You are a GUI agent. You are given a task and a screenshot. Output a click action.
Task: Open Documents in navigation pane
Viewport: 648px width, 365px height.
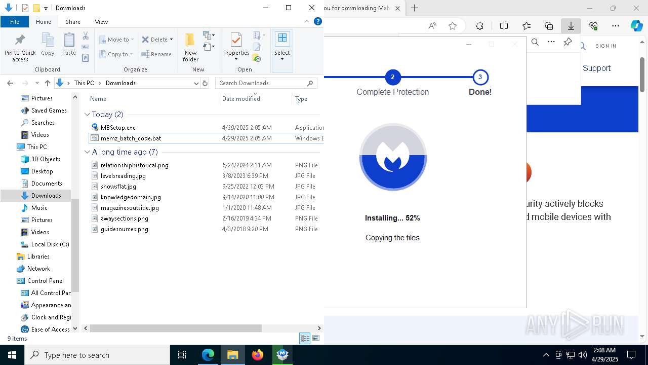pyautogui.click(x=47, y=184)
